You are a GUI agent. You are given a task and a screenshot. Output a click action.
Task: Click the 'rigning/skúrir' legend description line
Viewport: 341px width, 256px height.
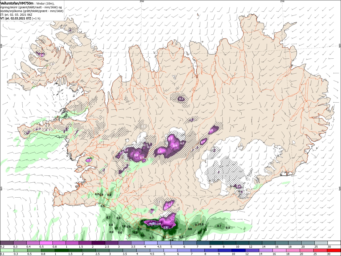pyautogui.click(x=31, y=7)
